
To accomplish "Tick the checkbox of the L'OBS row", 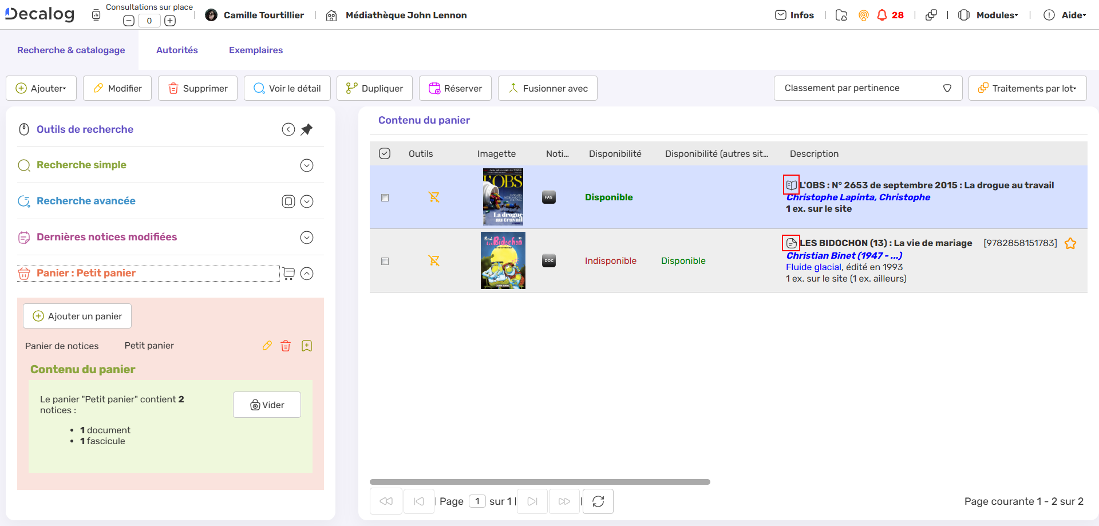I will pyautogui.click(x=385, y=197).
